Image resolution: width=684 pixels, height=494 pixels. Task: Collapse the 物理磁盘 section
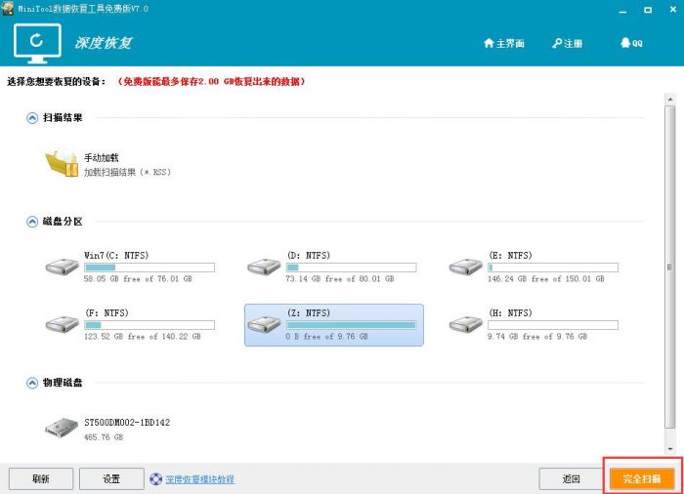coord(32,383)
